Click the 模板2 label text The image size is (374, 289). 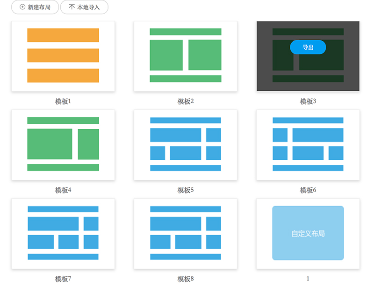click(x=186, y=101)
